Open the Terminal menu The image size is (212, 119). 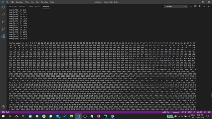(44, 2)
